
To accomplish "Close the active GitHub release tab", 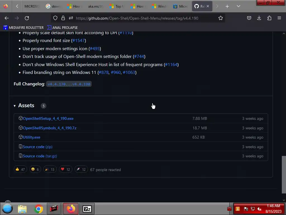I will (x=208, y=6).
